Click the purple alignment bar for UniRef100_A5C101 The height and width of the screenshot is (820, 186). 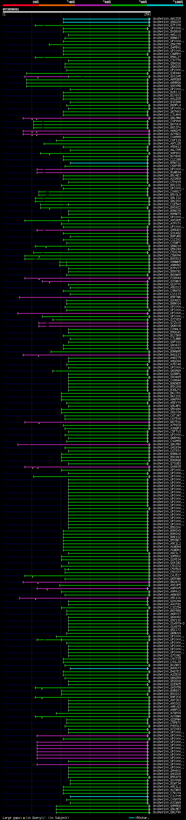(x=84, y=598)
